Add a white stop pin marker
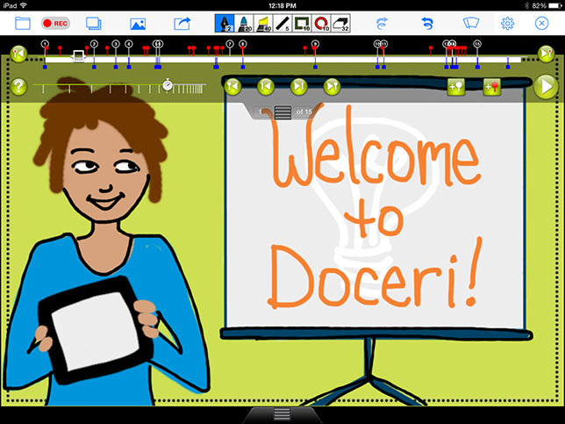 (456, 87)
